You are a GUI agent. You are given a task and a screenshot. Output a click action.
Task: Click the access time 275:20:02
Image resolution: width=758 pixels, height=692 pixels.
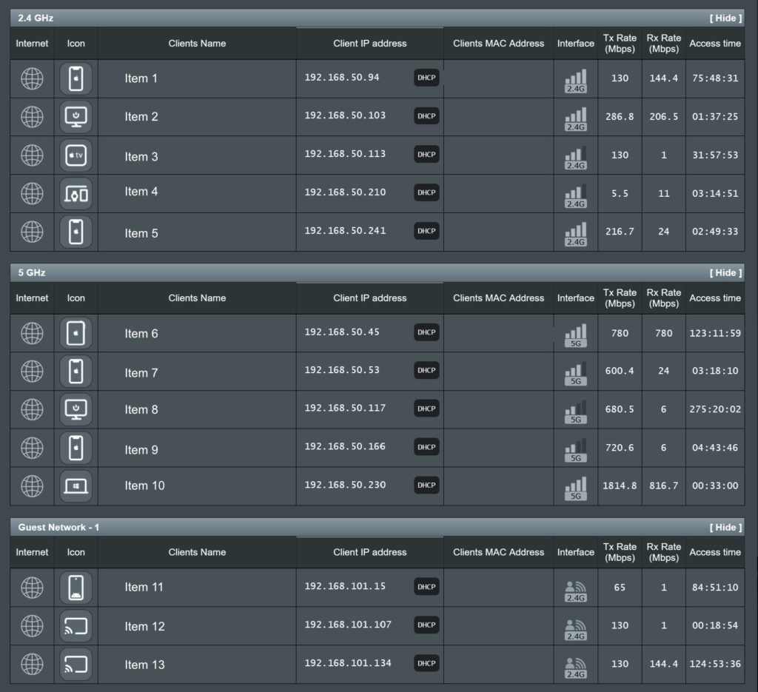[715, 409]
